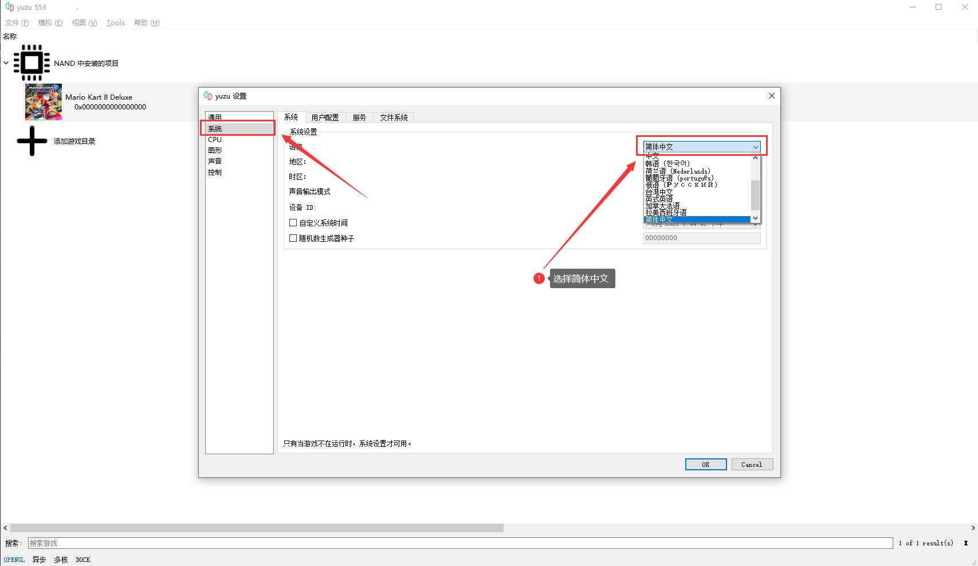Select the Mario Kart 8 Deluxe thumbnail
Screen dimensions: 978x566
pyautogui.click(x=44, y=102)
